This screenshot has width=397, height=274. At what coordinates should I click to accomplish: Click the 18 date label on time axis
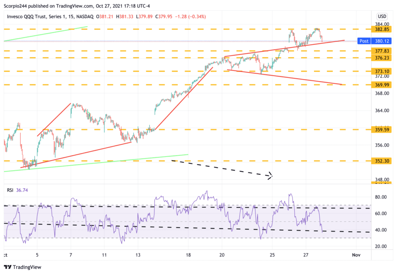pos(188,255)
